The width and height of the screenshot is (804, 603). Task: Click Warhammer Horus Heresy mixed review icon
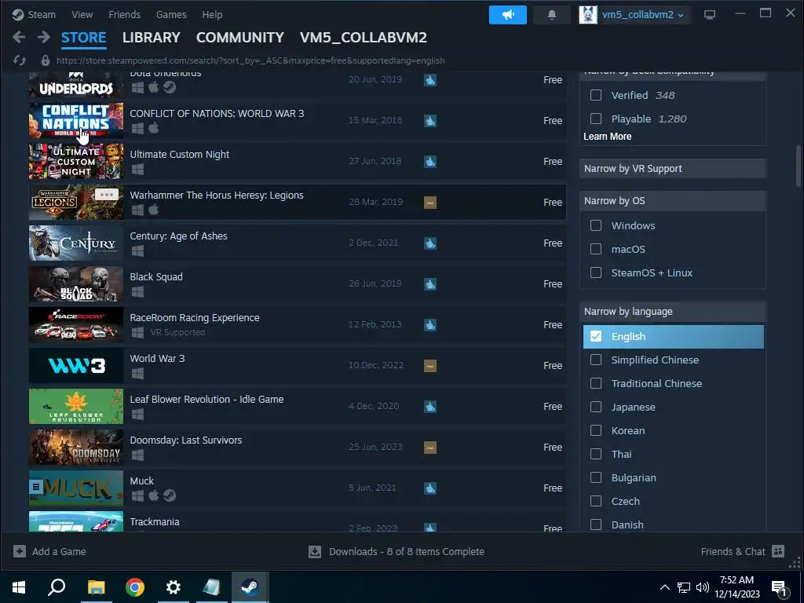(430, 202)
